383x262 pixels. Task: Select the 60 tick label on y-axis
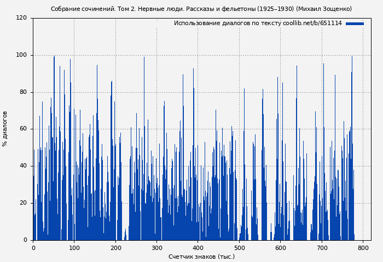point(23,129)
